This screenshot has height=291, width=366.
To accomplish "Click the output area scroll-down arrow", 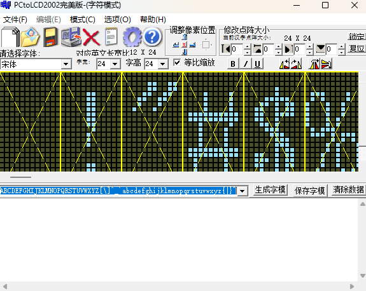I will point(362,276).
